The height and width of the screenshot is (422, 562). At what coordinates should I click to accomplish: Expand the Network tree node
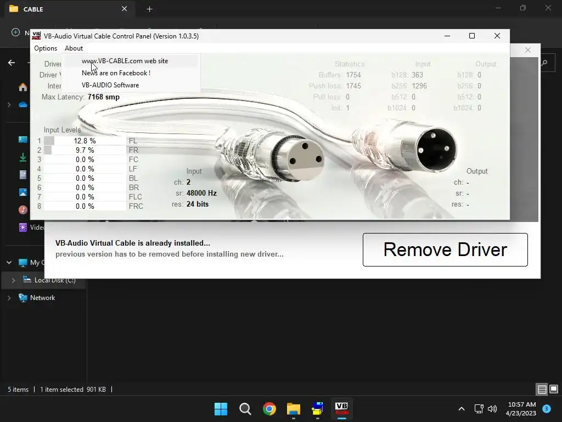[x=9, y=298]
